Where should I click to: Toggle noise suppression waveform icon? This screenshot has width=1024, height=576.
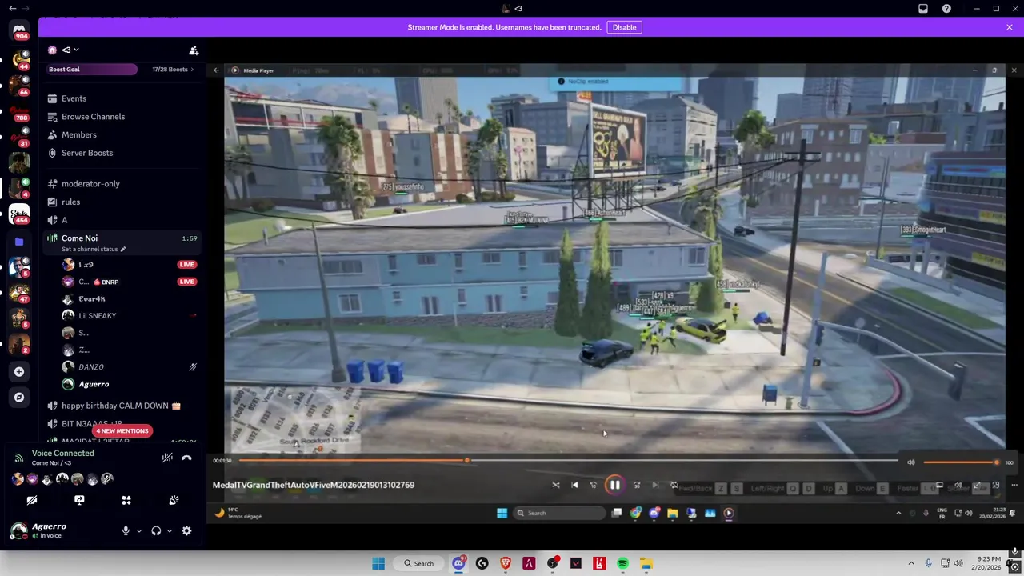(167, 458)
